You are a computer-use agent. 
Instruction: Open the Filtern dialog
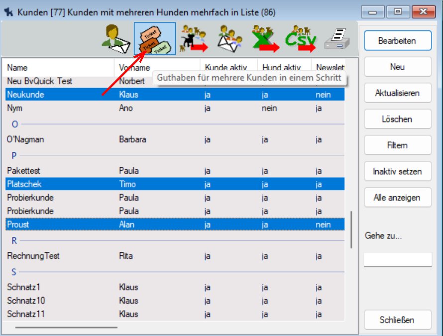point(397,145)
